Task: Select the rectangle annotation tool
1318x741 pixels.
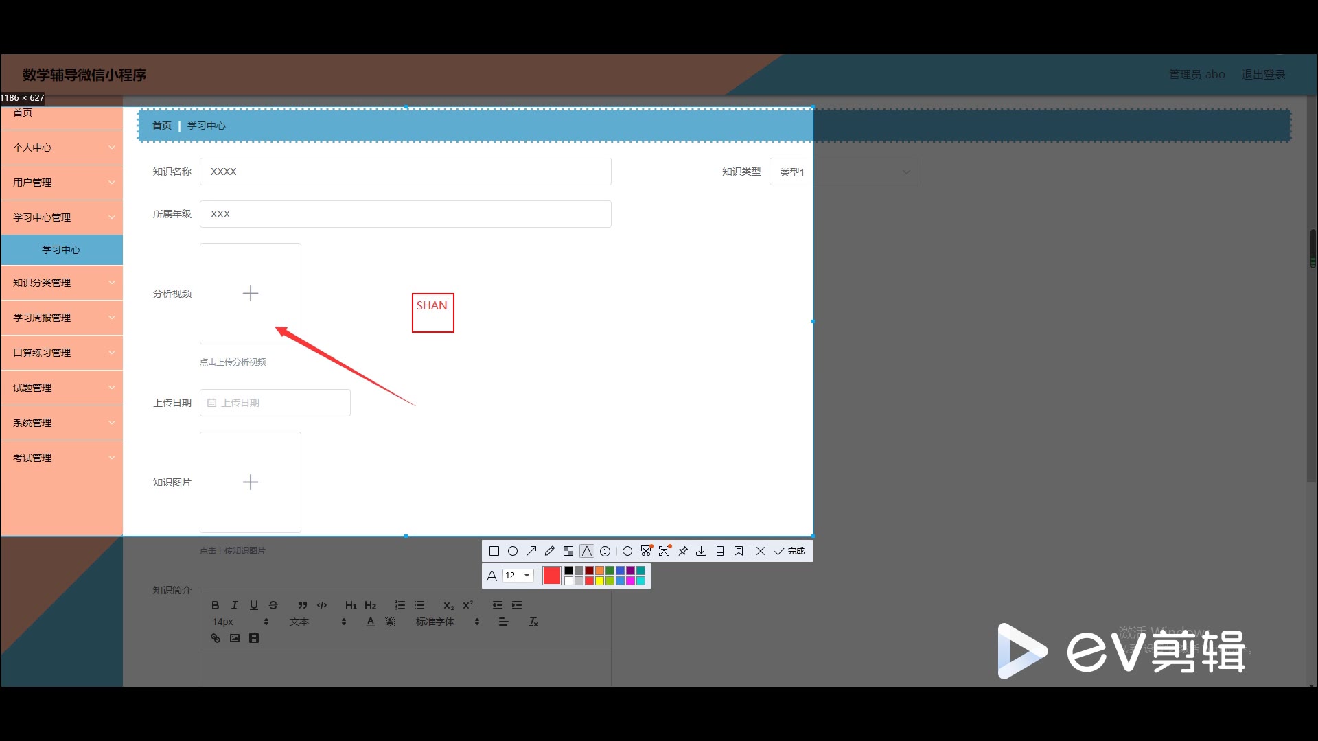Action: click(494, 551)
